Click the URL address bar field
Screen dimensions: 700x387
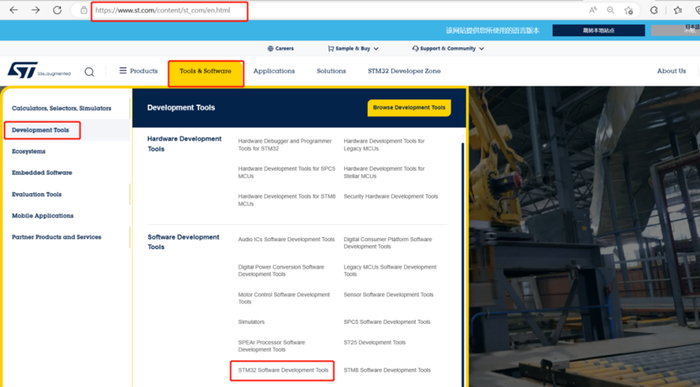[x=169, y=10]
